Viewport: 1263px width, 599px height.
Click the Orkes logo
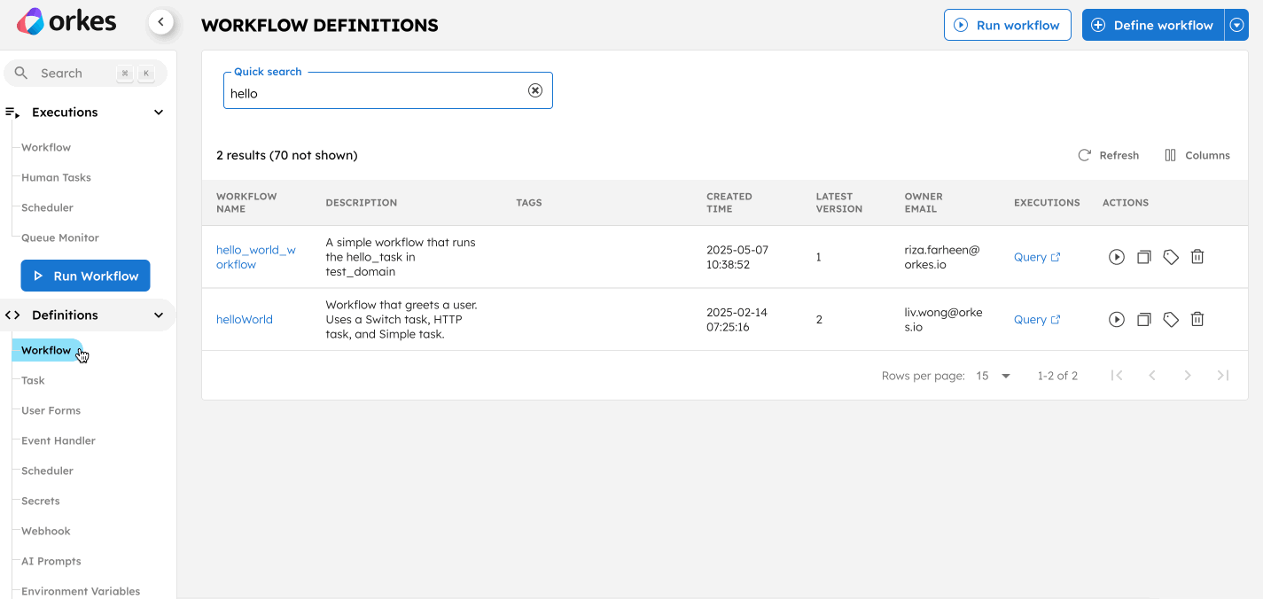(x=66, y=21)
